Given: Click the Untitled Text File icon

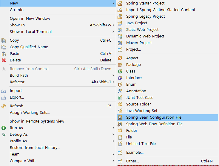Looking at the screenshot, I should [120, 144].
